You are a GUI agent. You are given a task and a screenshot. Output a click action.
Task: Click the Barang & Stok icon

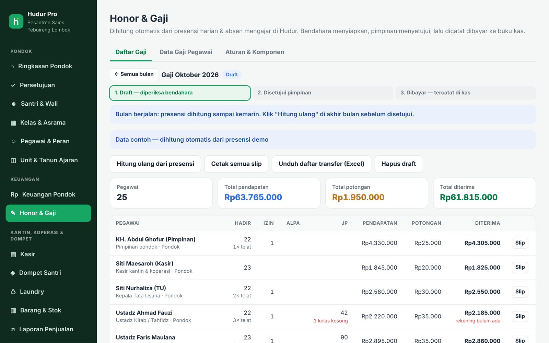point(13,310)
